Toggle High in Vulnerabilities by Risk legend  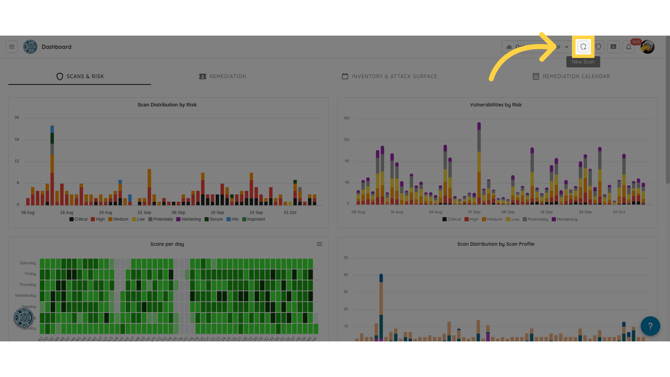point(471,219)
